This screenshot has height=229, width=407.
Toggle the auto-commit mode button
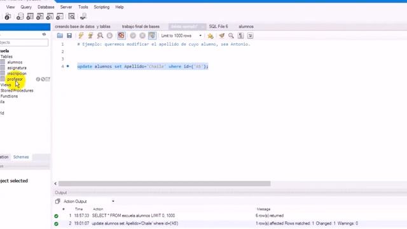152,36
